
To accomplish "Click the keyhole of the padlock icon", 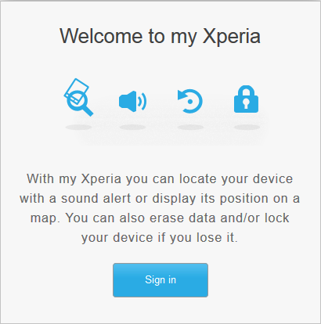I will coord(246,103).
